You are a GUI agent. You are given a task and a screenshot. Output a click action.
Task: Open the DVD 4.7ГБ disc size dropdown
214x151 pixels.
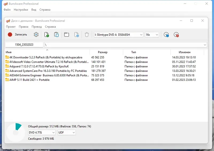42,132
